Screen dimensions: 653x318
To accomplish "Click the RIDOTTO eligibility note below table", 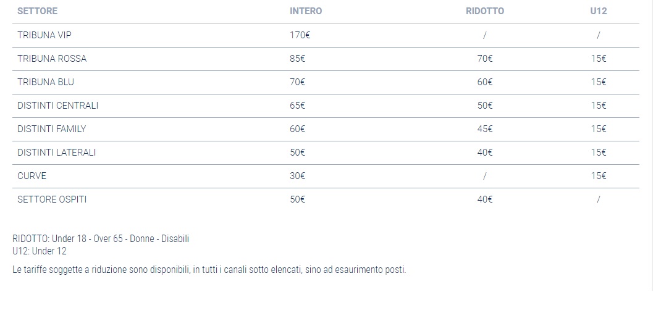I will point(101,239).
